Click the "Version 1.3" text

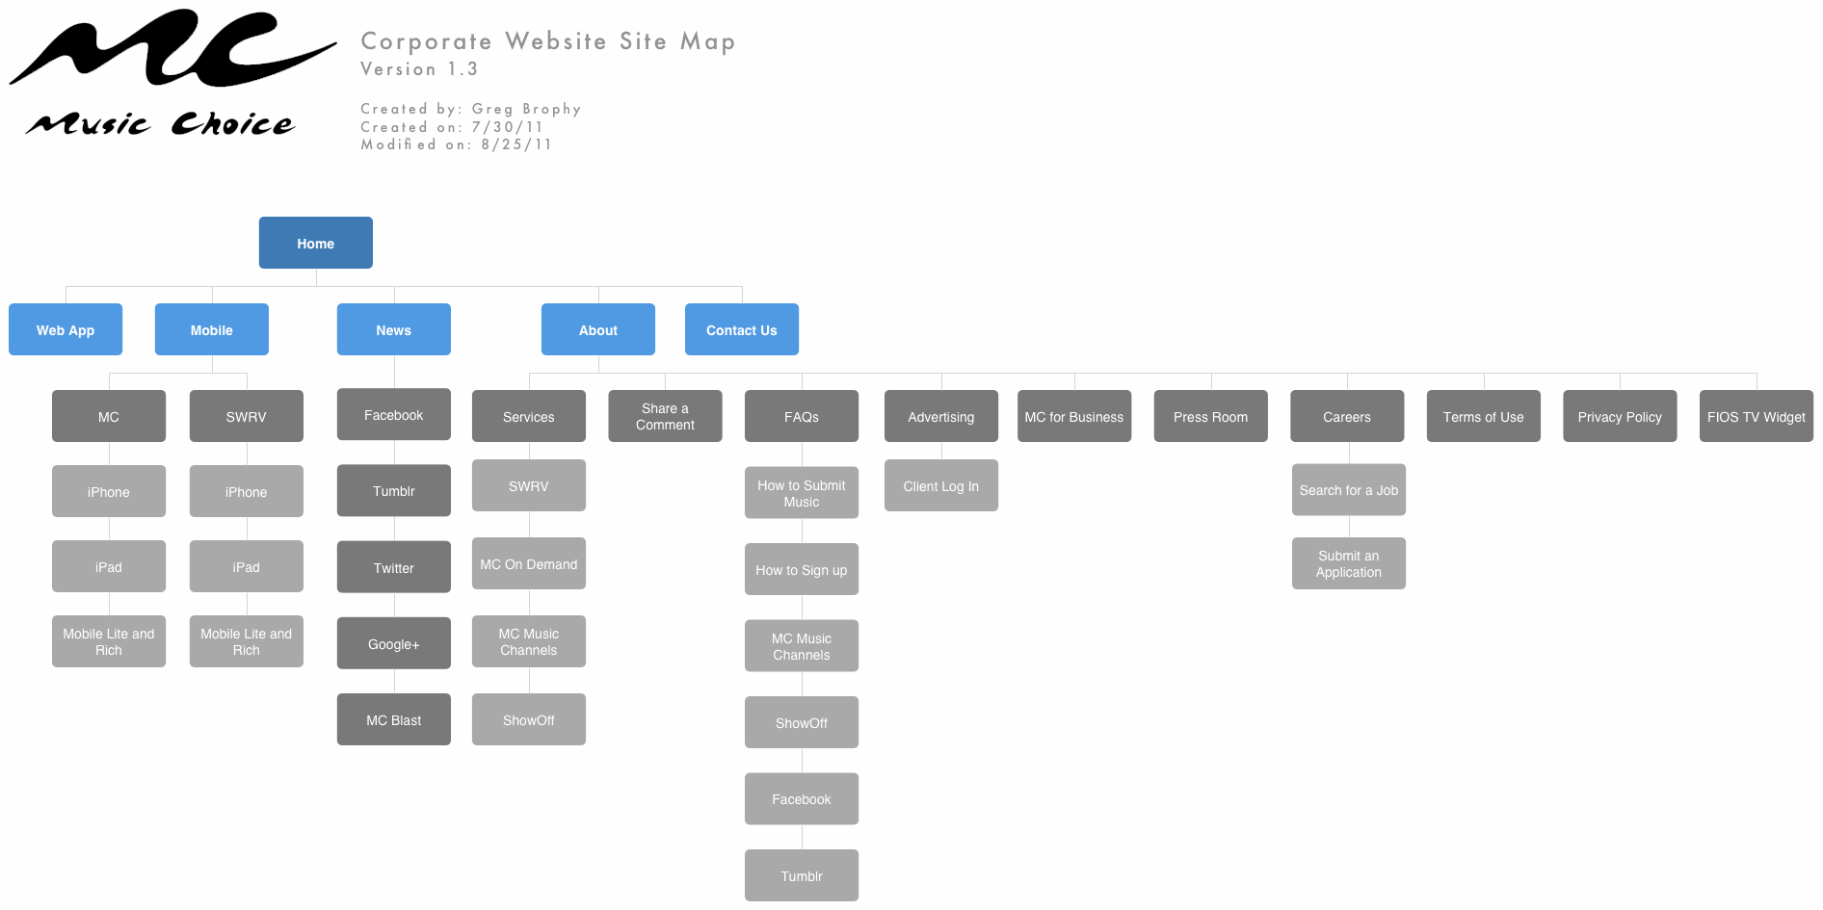[x=419, y=69]
